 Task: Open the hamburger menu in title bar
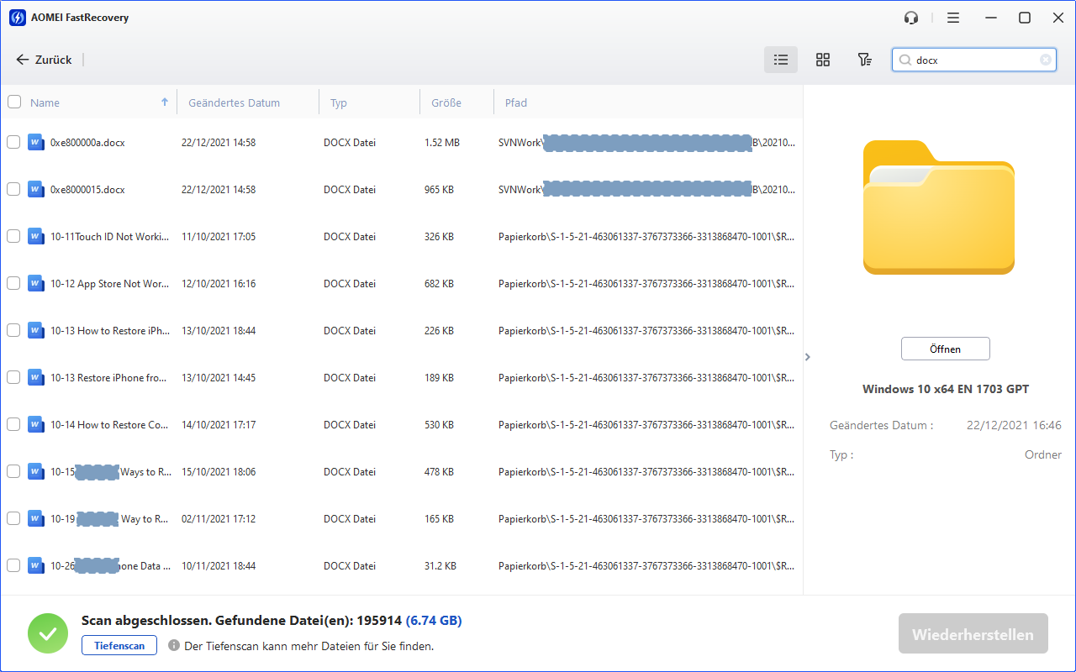pos(952,18)
